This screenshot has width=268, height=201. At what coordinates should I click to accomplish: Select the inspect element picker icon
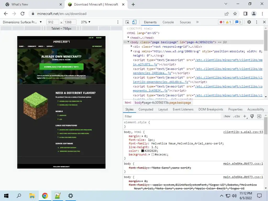click(x=127, y=22)
